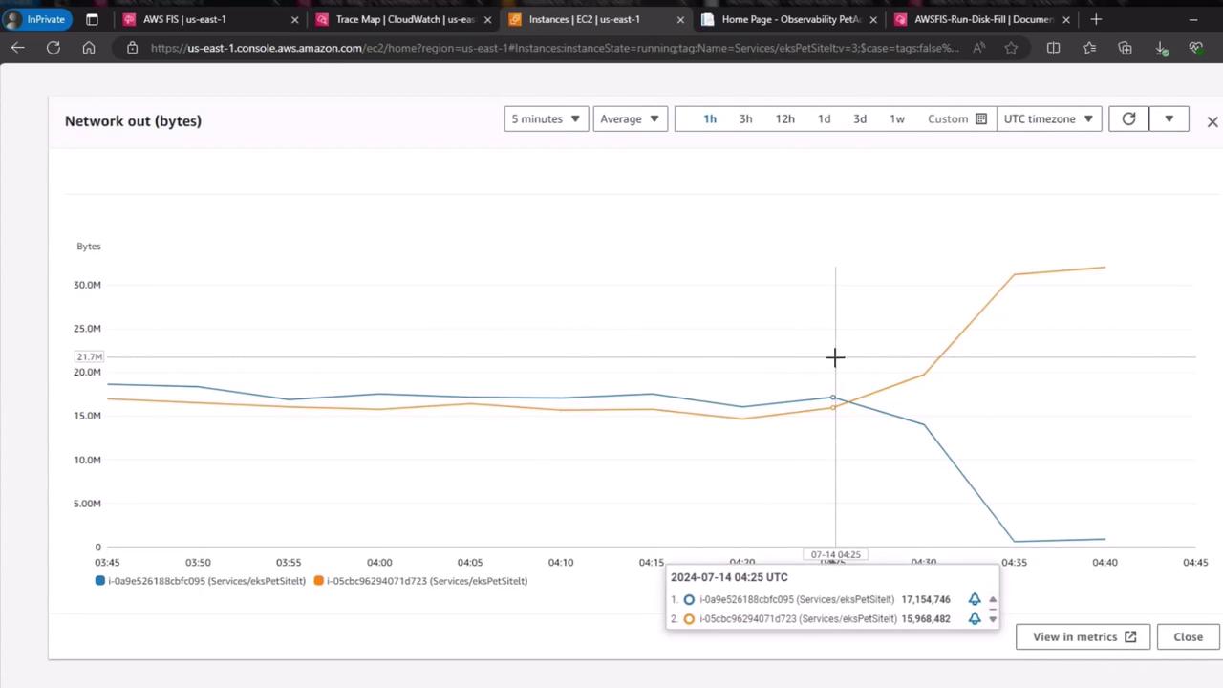Open browser downloads

[1161, 48]
